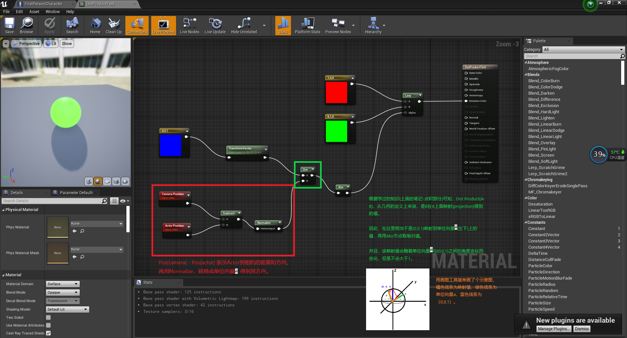627x338 pixels.
Task: Switch to the FirstPersonCharacter tab
Action: (x=43, y=4)
